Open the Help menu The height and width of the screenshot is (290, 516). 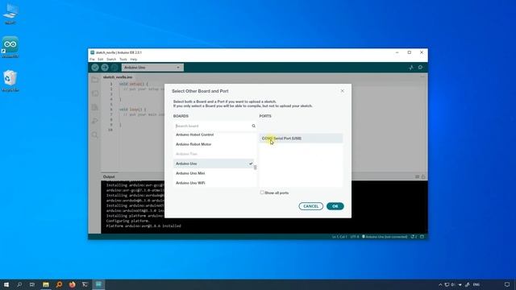(134, 59)
